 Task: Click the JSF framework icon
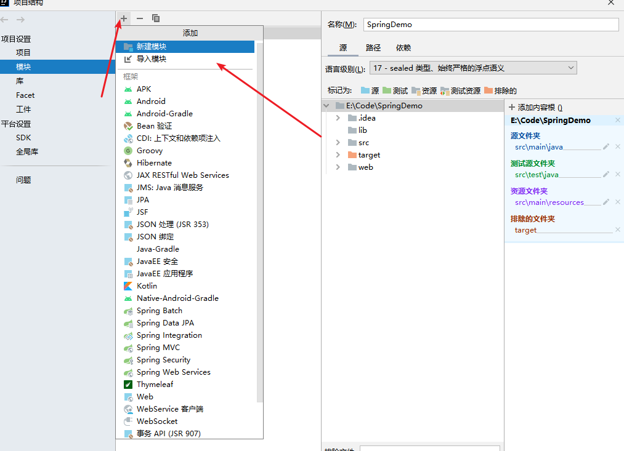click(128, 212)
